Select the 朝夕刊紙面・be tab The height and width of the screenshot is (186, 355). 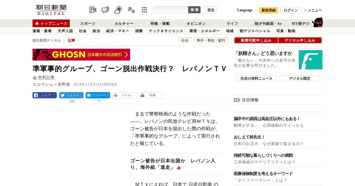(x=268, y=24)
